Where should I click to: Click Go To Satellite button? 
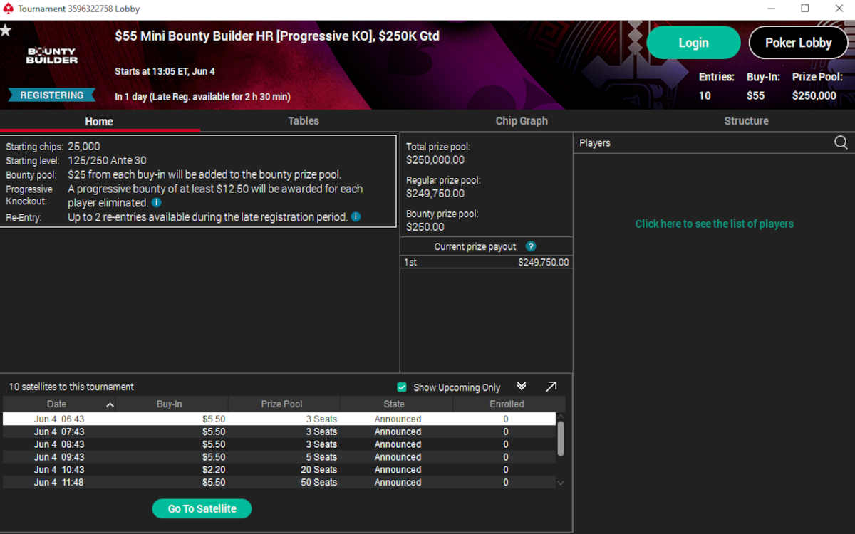202,508
